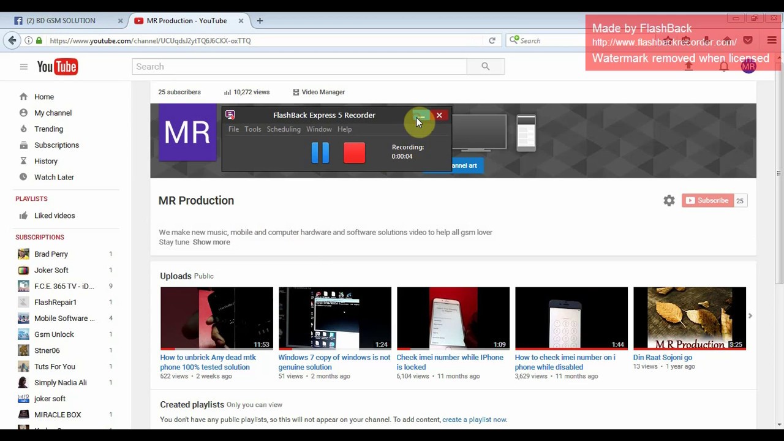Open My channel in sidebar
This screenshot has width=784, height=441.
click(x=53, y=113)
